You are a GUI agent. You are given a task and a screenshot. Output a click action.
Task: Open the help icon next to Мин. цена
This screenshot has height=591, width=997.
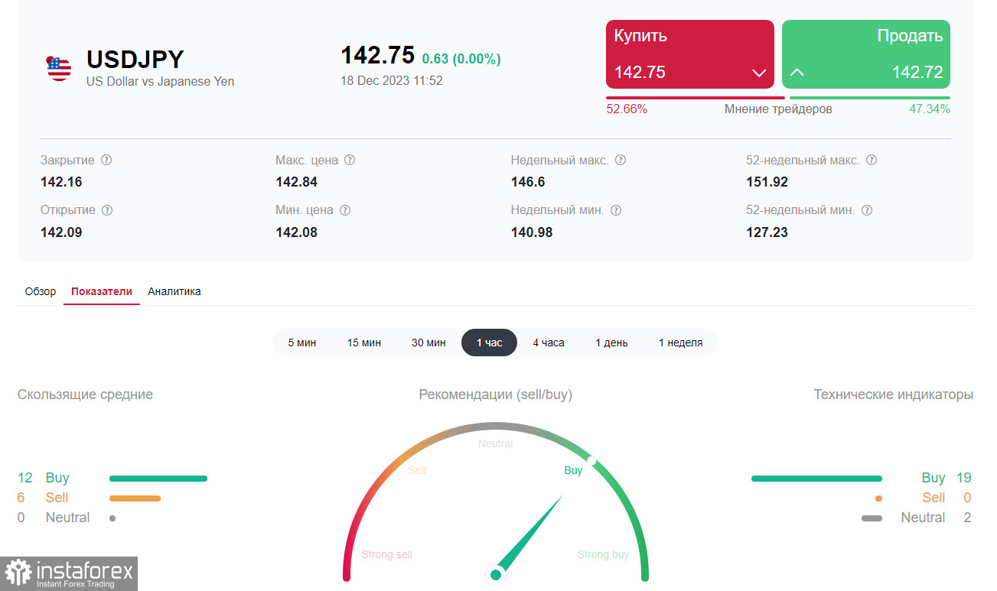(345, 210)
